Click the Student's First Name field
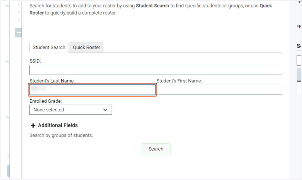302x180 pixels. click(219, 90)
